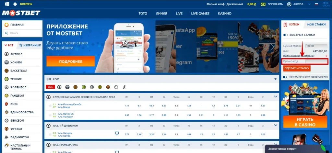Collapse Саудовская Аравия Профессиональная лига section
The image size is (332, 153).
[276, 97]
